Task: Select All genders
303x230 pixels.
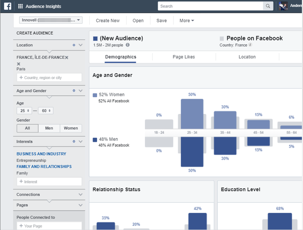Action: (x=27, y=128)
